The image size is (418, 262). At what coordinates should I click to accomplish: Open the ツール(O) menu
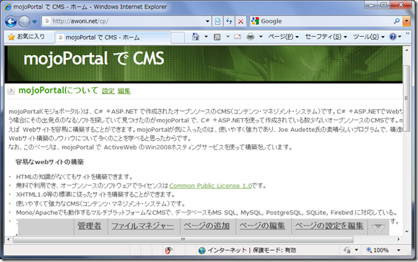point(368,37)
